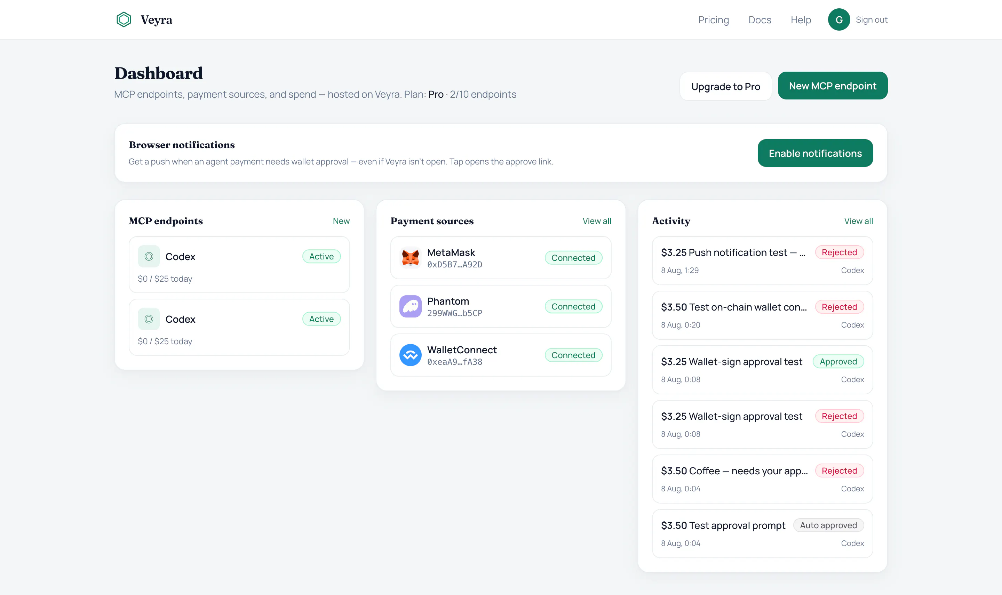Click the 8 Aug, 0:20 timestamp
Image resolution: width=1002 pixels, height=595 pixels.
(x=680, y=325)
